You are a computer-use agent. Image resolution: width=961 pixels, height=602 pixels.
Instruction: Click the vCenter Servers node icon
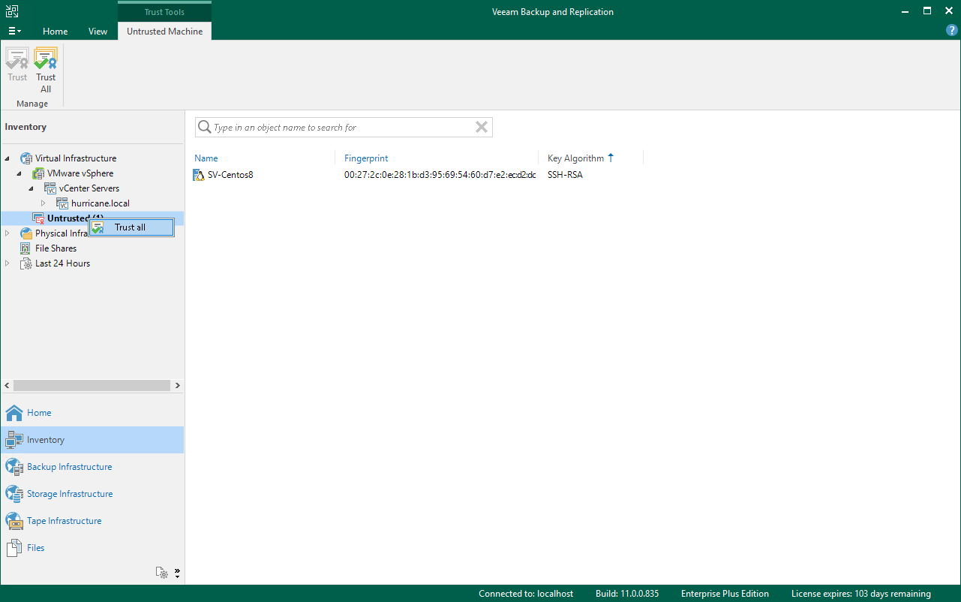click(x=50, y=188)
